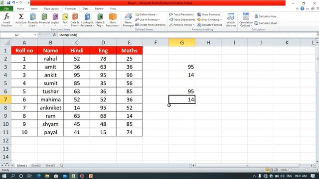Open Lookup & Reference functions
The width and height of the screenshot is (319, 179).
pyautogui.click(x=87, y=20)
